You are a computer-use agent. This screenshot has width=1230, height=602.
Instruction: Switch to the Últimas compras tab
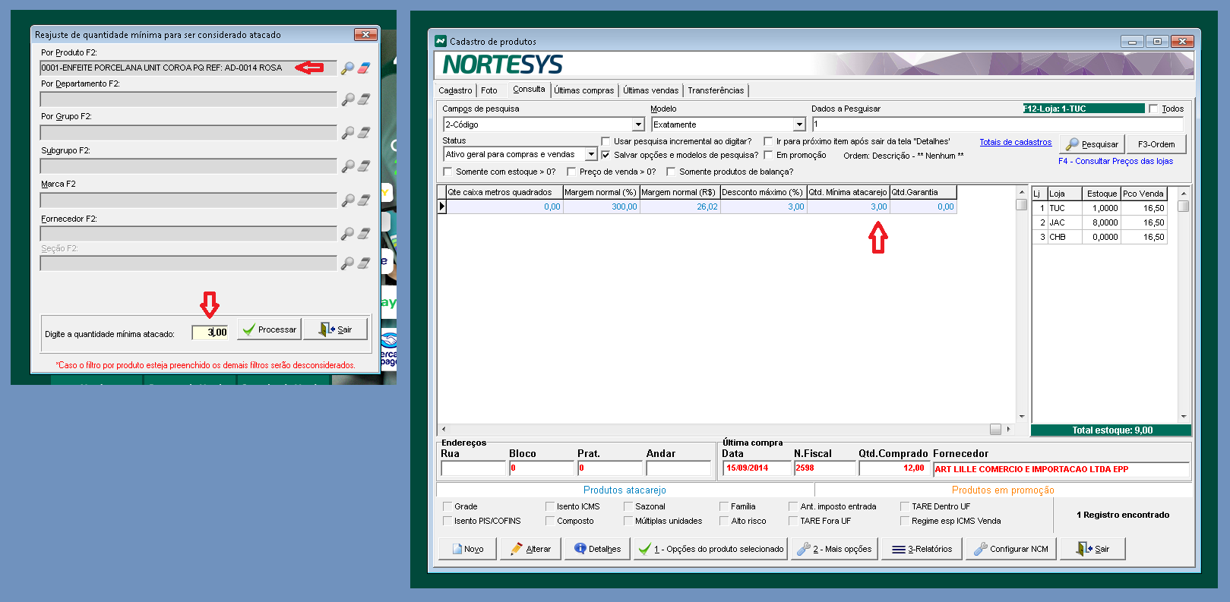pyautogui.click(x=583, y=90)
